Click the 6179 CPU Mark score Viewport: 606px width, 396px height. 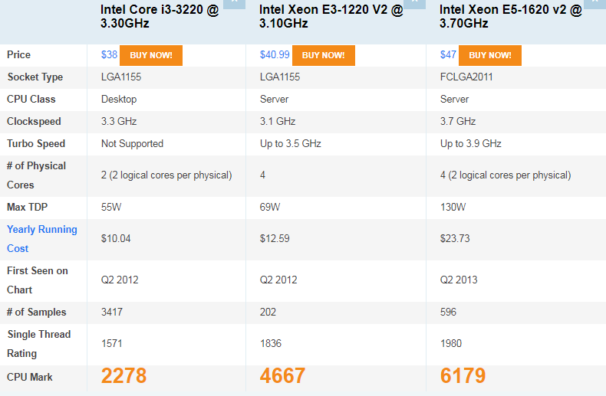(463, 376)
